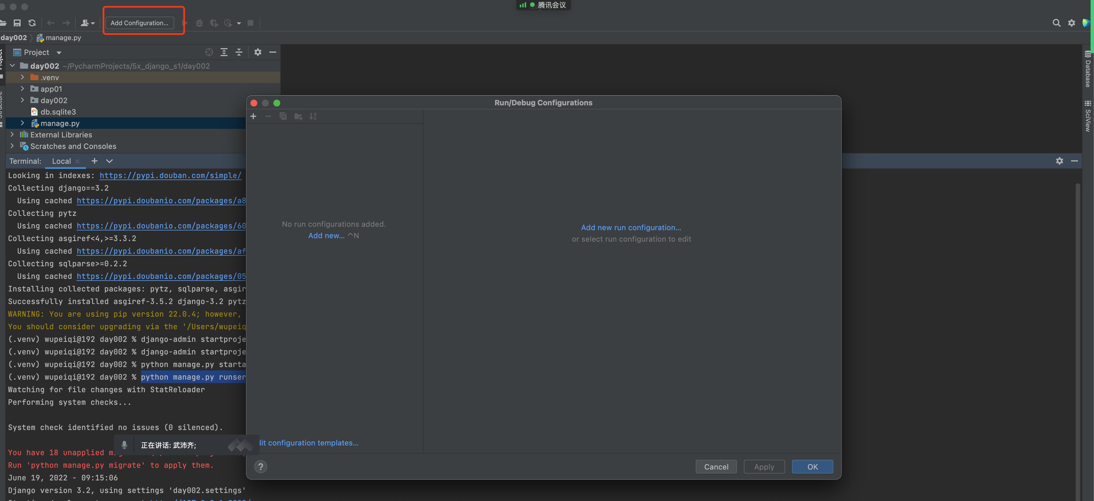Click the locate file target icon

point(209,52)
